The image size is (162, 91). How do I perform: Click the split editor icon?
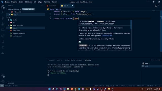156,6
